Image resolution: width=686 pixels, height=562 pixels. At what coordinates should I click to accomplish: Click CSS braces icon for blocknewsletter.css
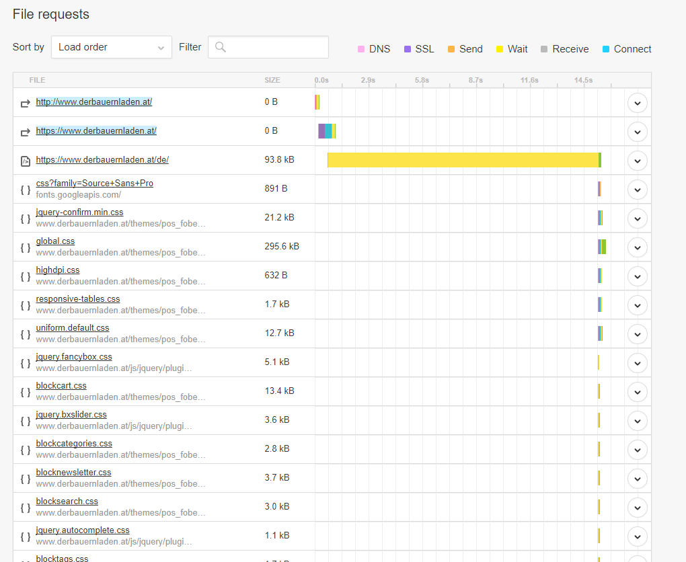click(26, 479)
